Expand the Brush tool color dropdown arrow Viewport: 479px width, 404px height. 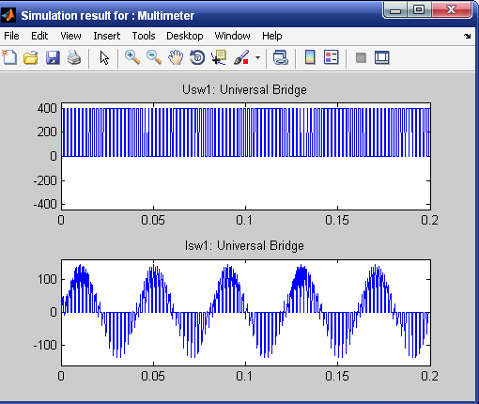tap(257, 58)
